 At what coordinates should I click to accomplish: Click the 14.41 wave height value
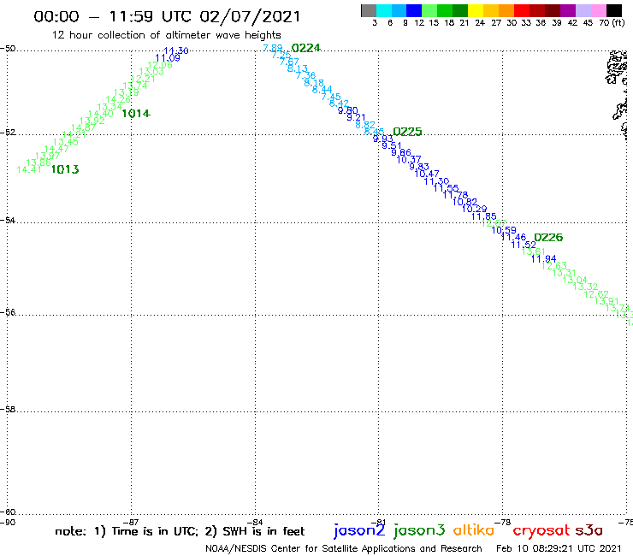click(x=29, y=169)
